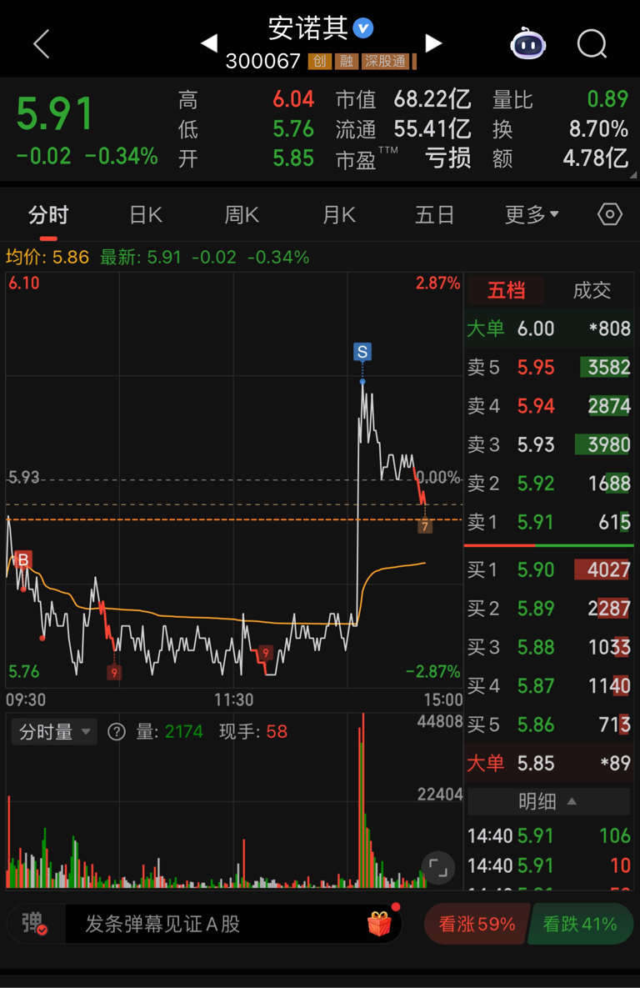Viewport: 640px width, 988px height.
Task: Switch to previous stock with left triangle
Action: (x=209, y=43)
